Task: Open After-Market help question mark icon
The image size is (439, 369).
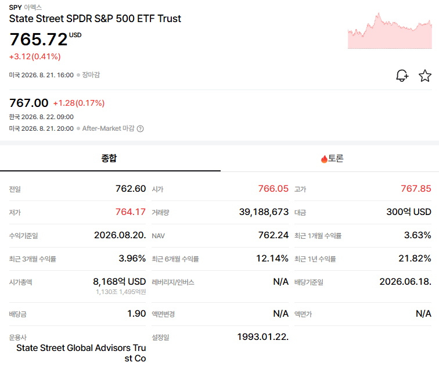Action: coord(141,128)
